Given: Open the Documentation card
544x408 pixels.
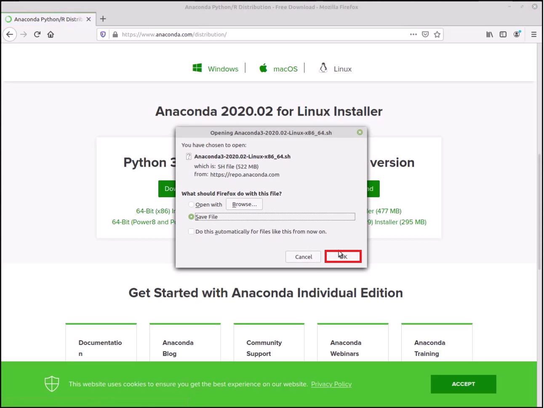Looking at the screenshot, I should tap(101, 343).
